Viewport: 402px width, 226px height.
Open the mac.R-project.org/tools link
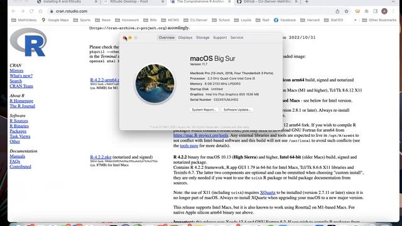coord(201,136)
